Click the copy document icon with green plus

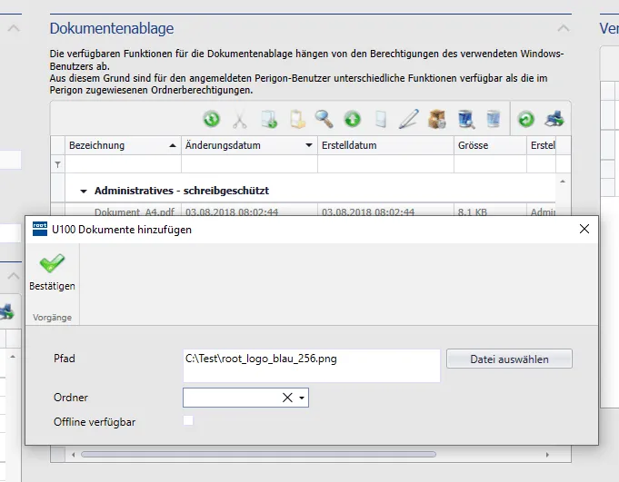(x=268, y=119)
